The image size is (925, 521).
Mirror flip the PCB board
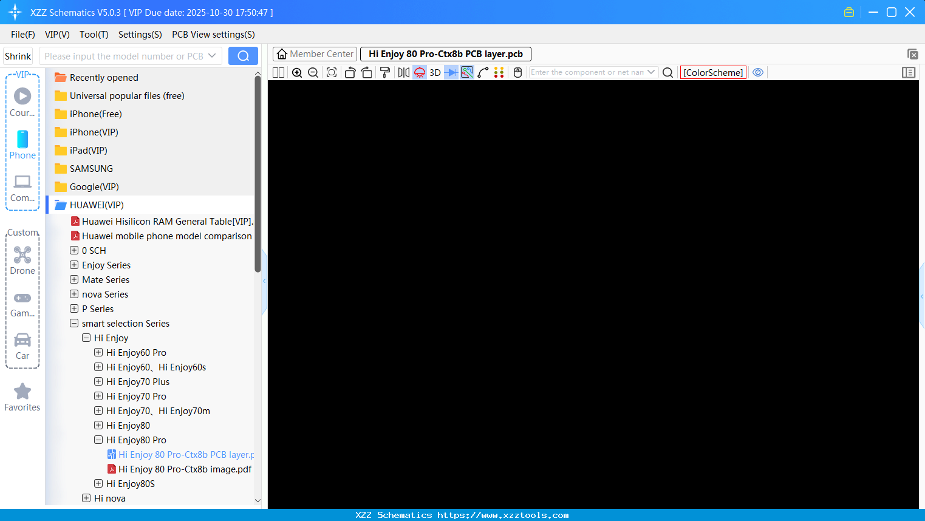tap(403, 72)
